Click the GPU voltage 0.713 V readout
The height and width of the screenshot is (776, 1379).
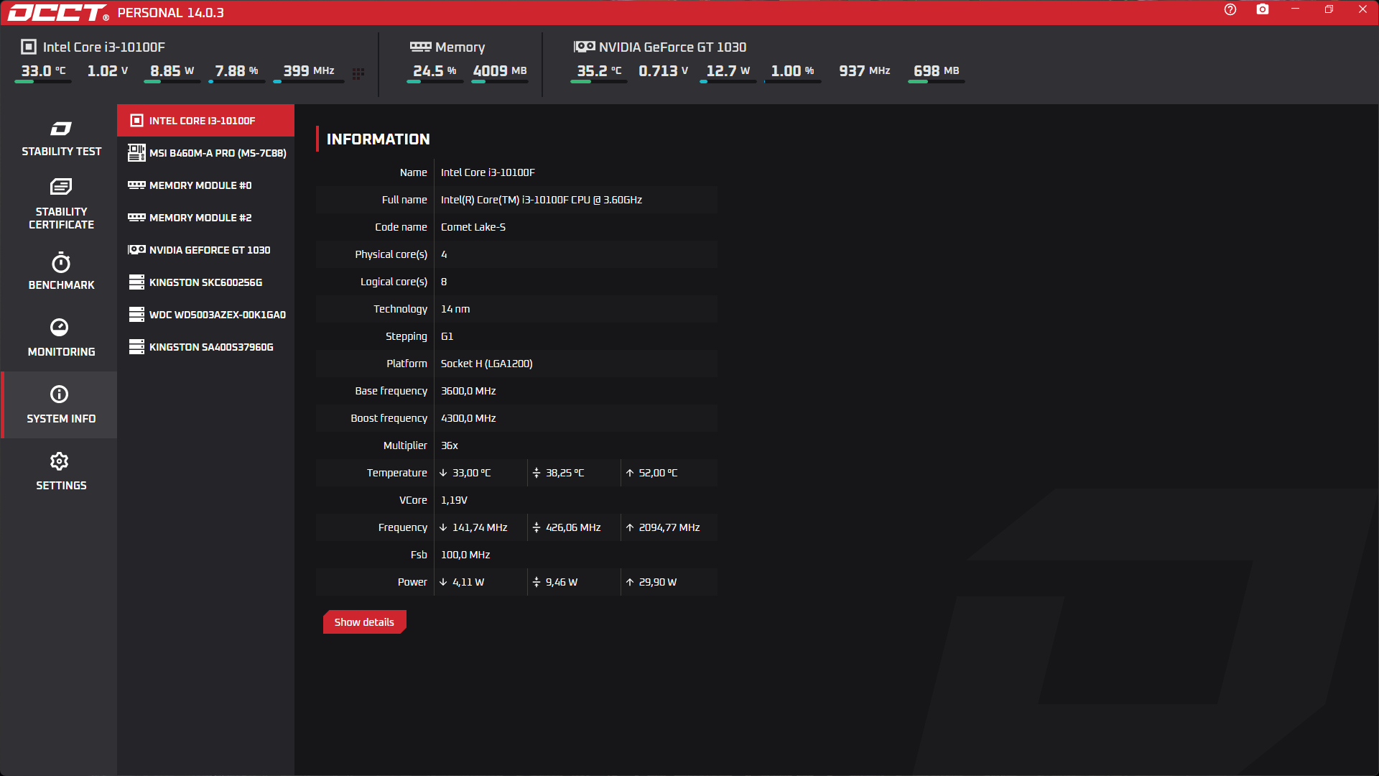pyautogui.click(x=664, y=71)
